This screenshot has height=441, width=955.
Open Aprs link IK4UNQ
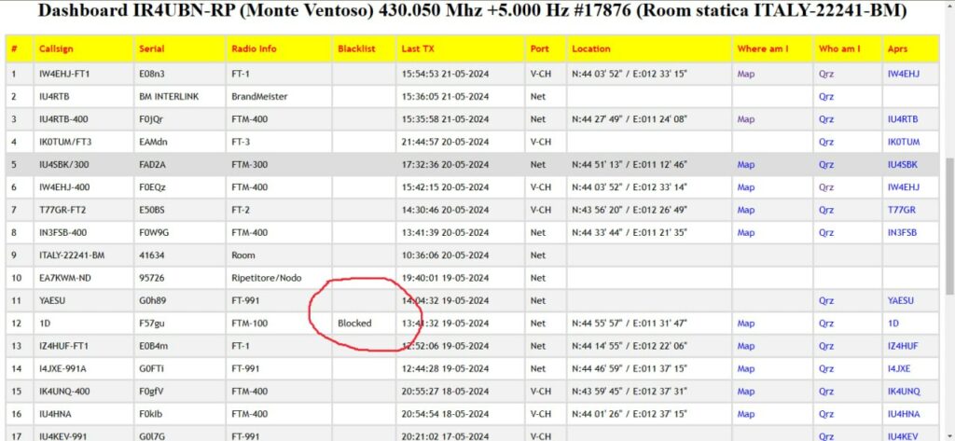pos(904,391)
